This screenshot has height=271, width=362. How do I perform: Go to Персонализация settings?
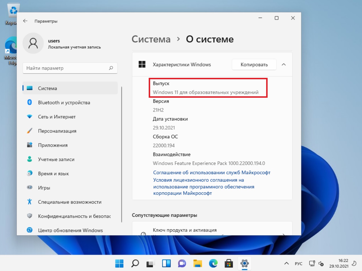[70, 131]
